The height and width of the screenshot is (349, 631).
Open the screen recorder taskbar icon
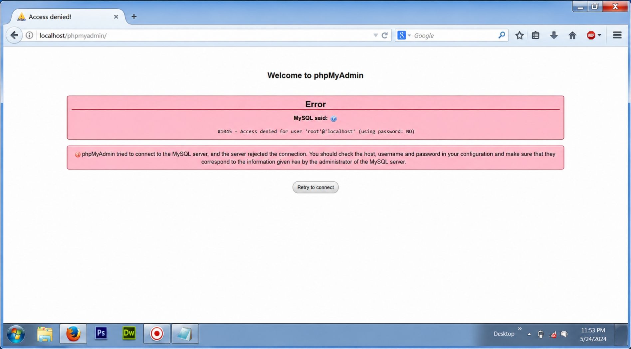(x=157, y=334)
